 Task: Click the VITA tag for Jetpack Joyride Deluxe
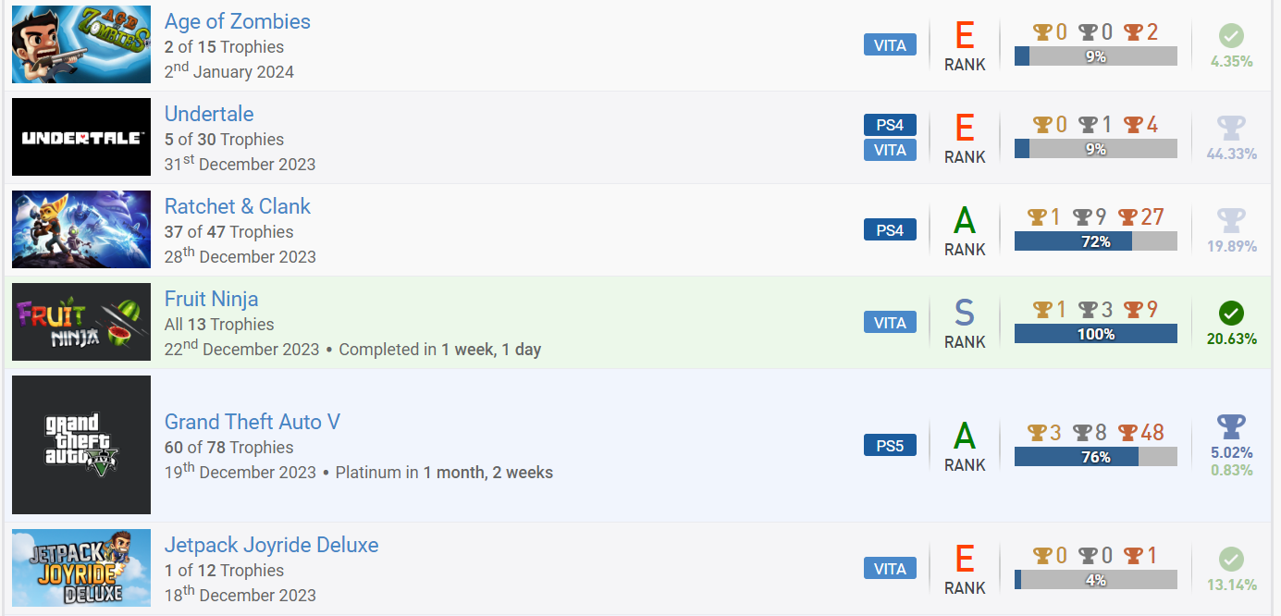890,568
